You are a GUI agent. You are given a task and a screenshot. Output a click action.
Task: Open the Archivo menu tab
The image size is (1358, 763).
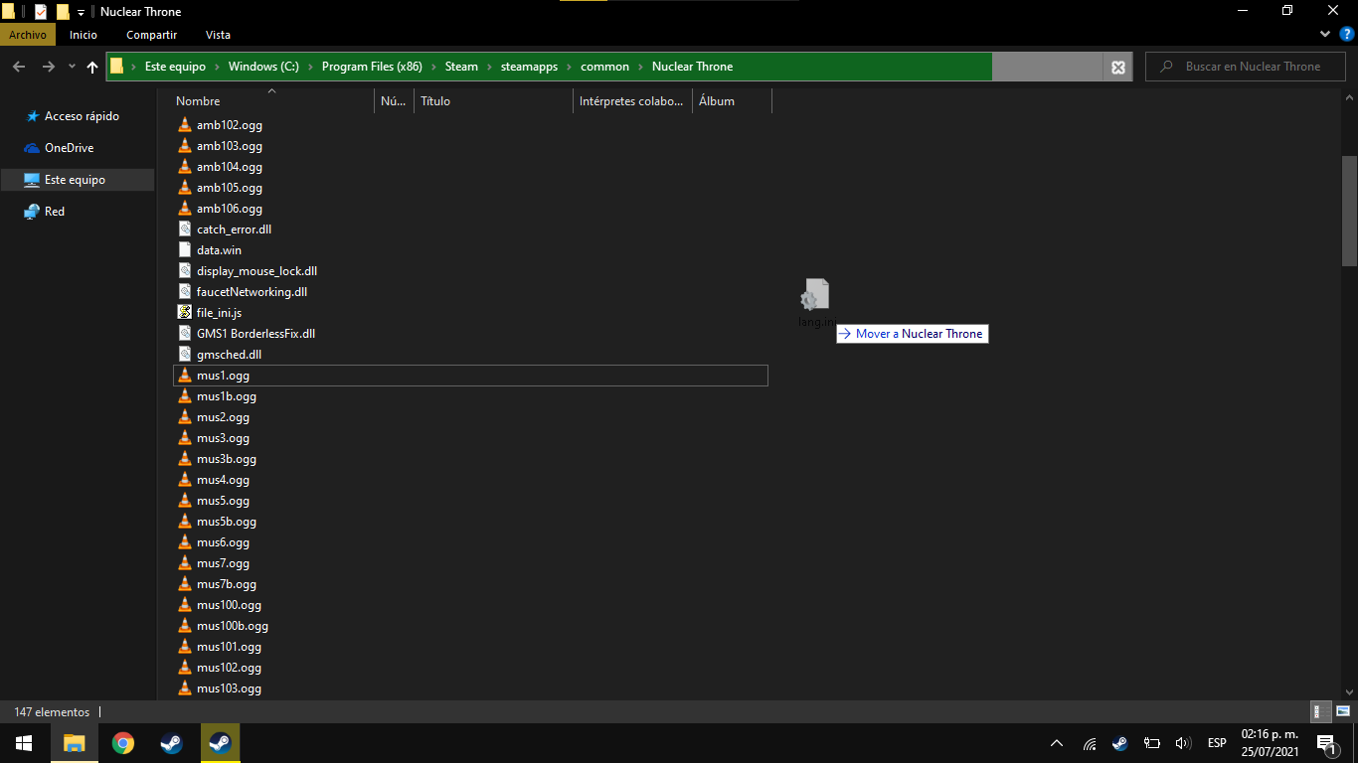(x=28, y=35)
